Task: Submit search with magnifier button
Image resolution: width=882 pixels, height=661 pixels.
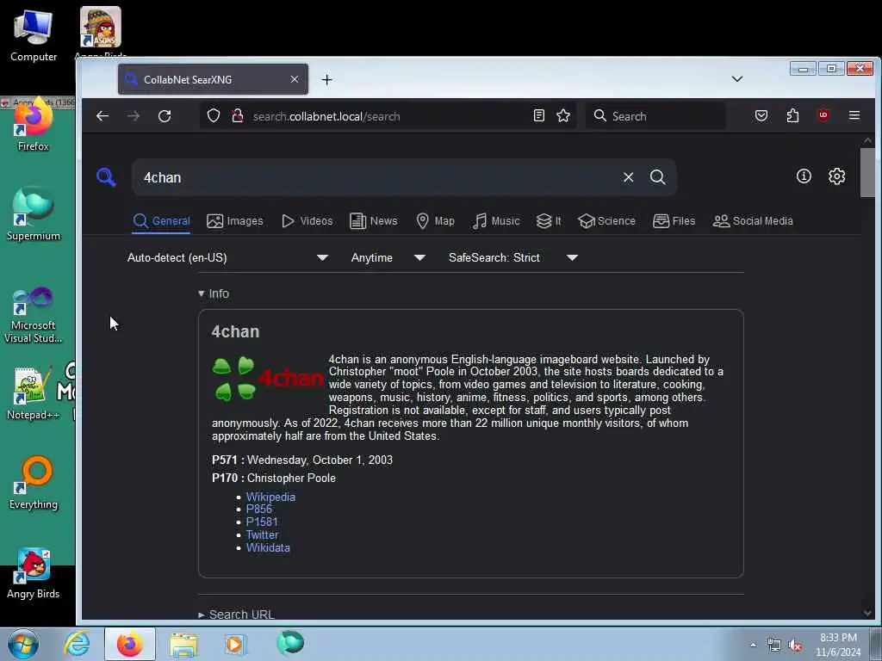Action: (657, 177)
